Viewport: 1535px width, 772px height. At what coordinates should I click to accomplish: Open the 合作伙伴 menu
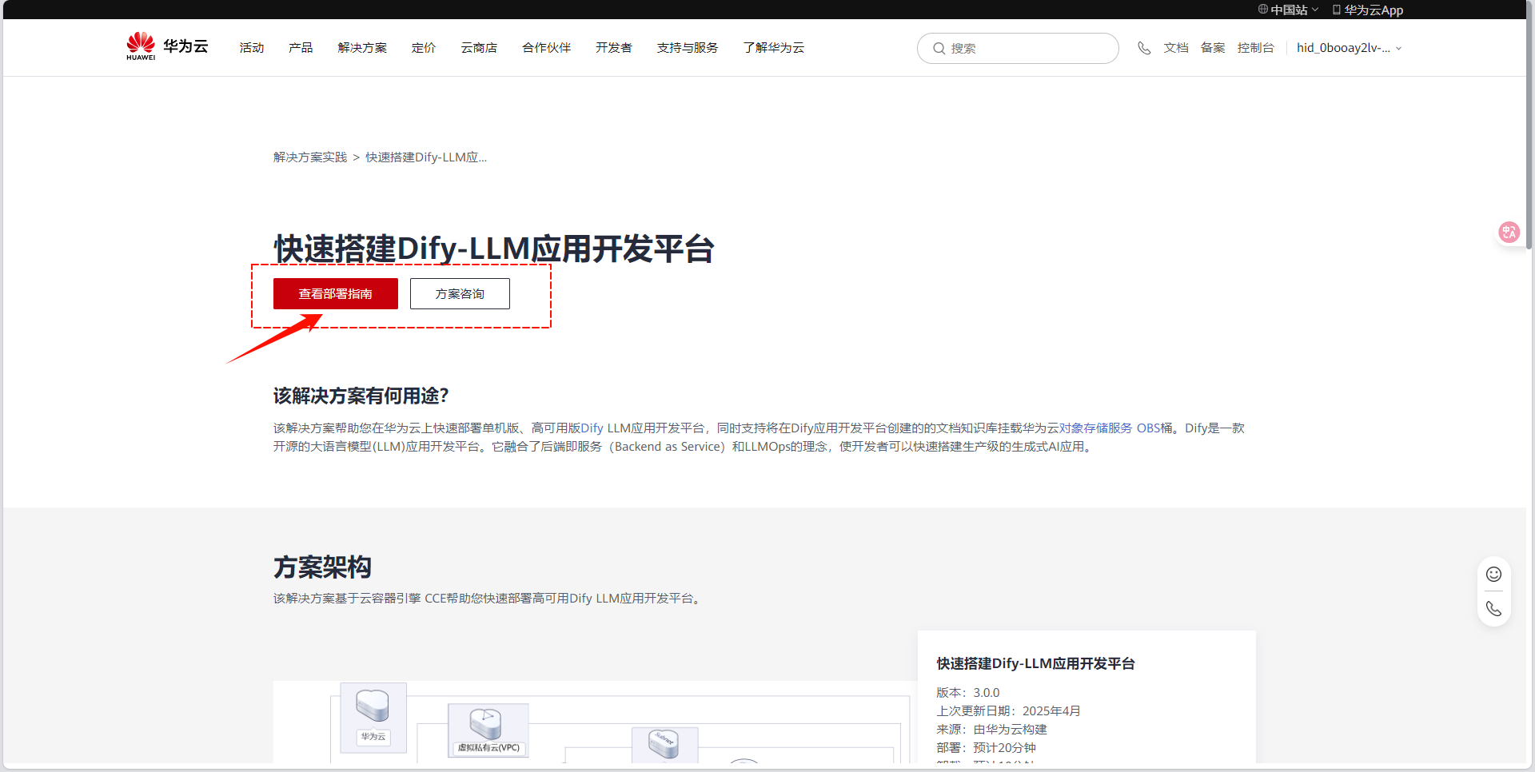546,48
